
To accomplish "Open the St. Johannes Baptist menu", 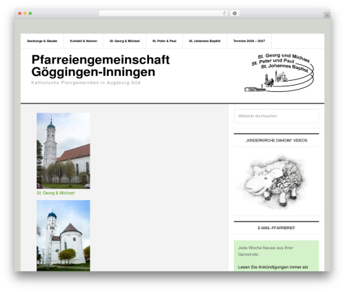I will [x=205, y=41].
